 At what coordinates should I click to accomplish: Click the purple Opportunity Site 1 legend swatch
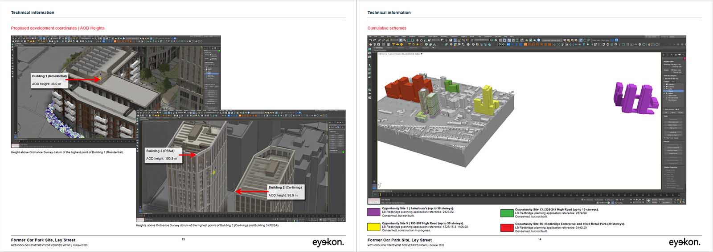coord(373,212)
